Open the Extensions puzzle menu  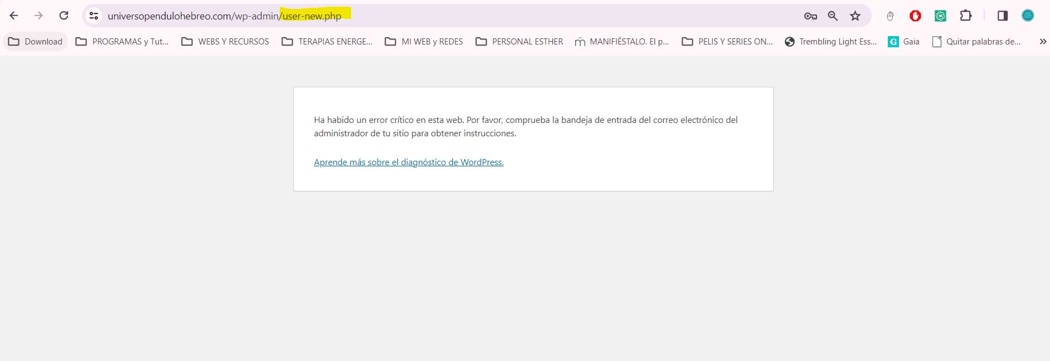[x=966, y=16]
